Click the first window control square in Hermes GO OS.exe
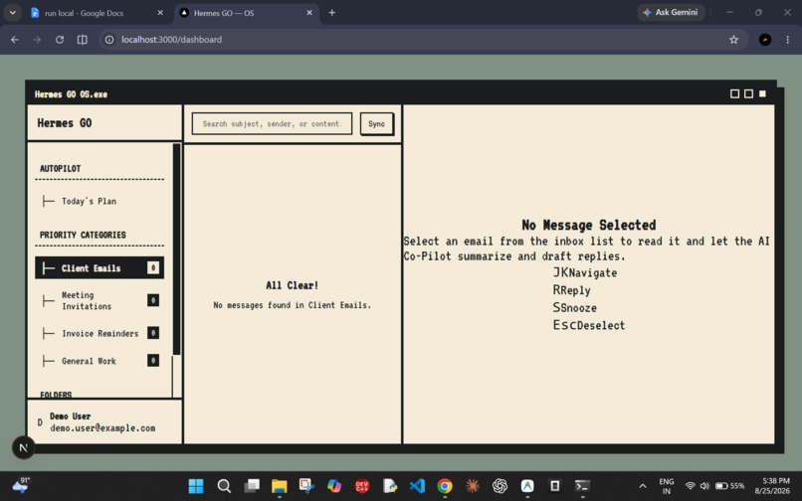Viewport: 802px width, 501px height. point(734,93)
